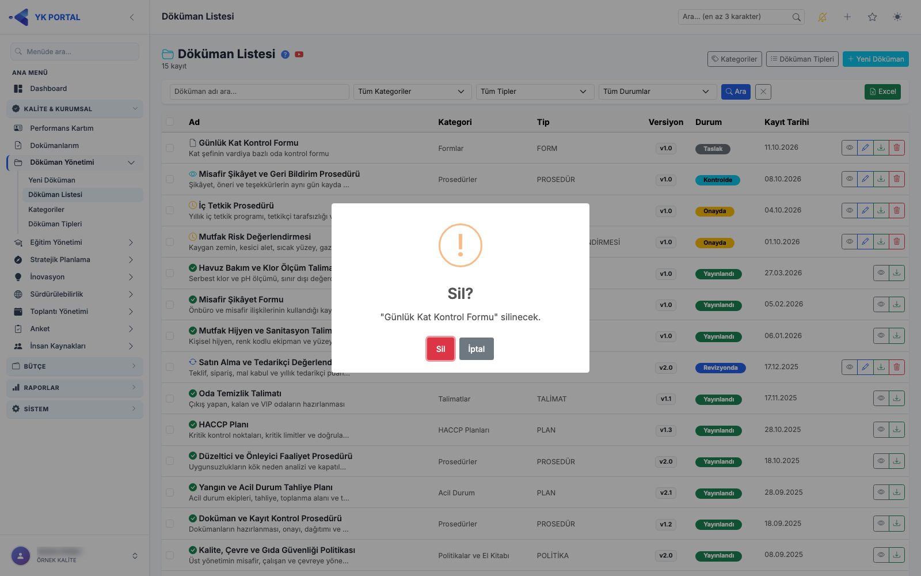Open the ÖRNEK KALİTE user profile menu

coord(75,556)
